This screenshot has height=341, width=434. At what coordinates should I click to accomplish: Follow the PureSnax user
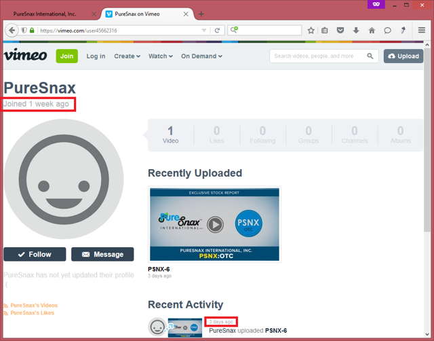point(35,254)
